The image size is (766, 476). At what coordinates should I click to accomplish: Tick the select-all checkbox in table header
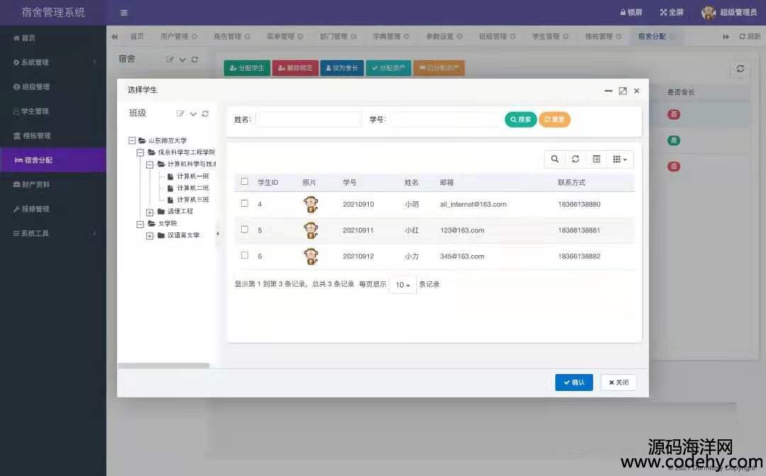coord(245,181)
